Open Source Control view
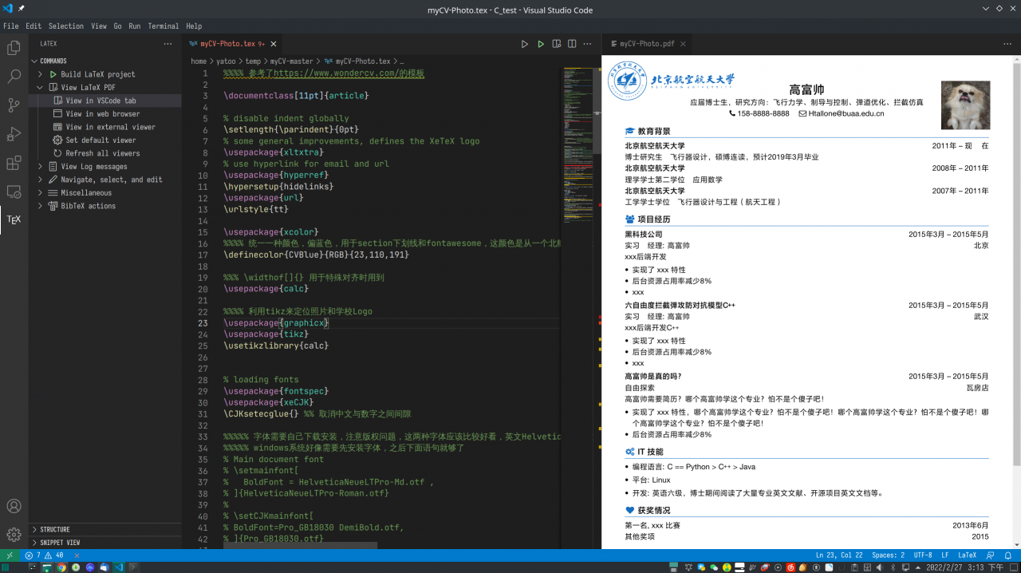 tap(14, 105)
